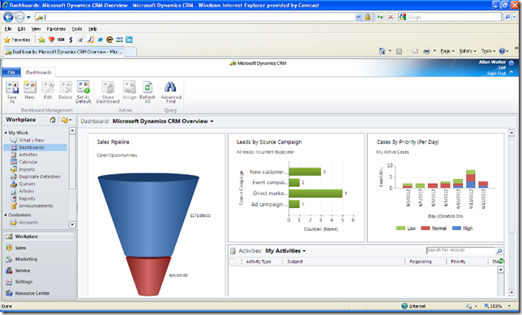This screenshot has height=315, width=522.
Task: Open the IE Safety dropdown menu
Action: [468, 51]
